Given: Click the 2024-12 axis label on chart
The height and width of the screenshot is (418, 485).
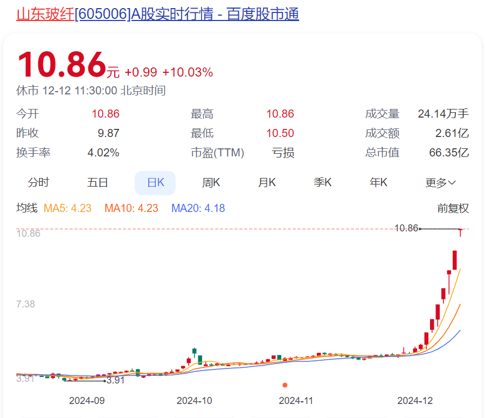Looking at the screenshot, I should point(414,401).
